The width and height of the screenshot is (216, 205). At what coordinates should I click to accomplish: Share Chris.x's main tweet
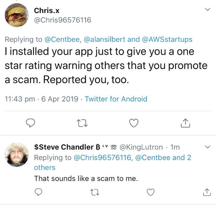(185, 123)
